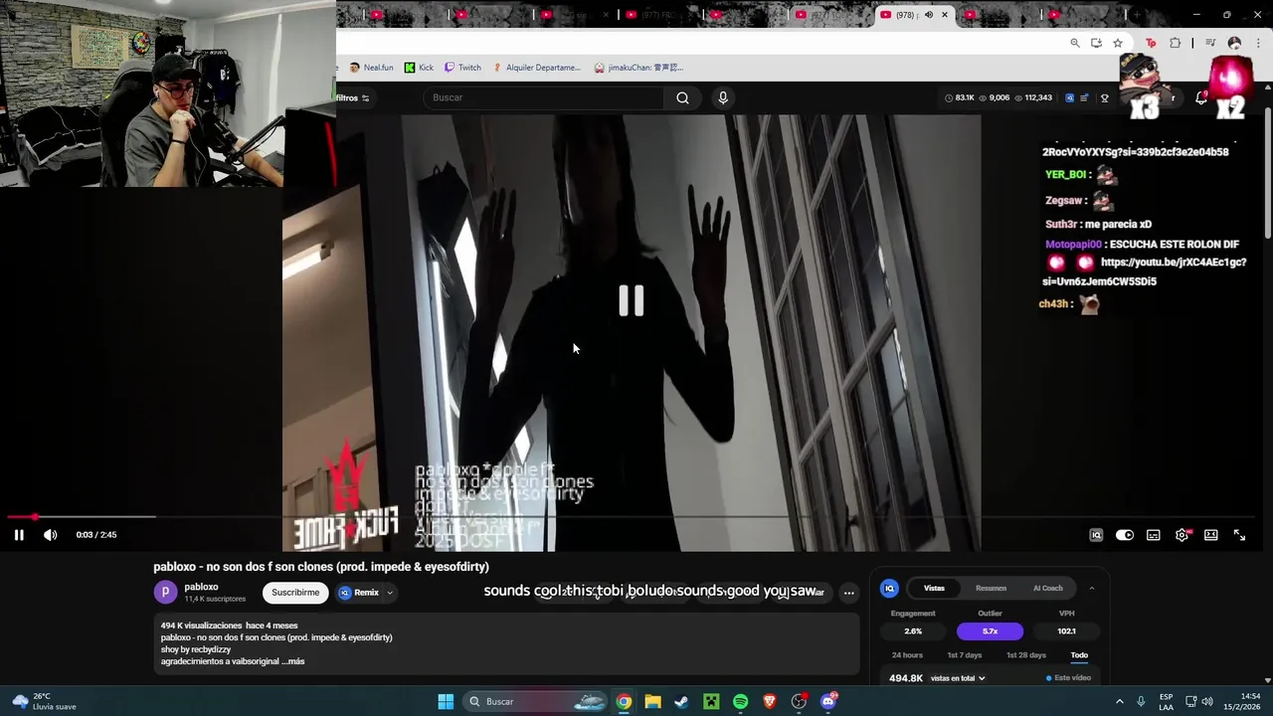Open the weather widget Lluvia suave
Image resolution: width=1273 pixels, height=716 pixels.
click(x=42, y=701)
